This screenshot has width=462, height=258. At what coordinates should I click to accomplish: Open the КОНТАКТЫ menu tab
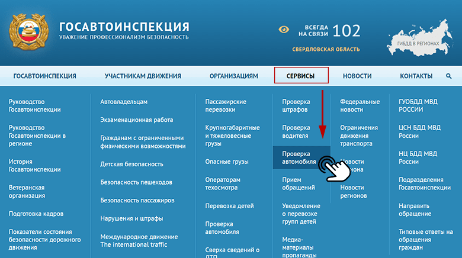[416, 76]
